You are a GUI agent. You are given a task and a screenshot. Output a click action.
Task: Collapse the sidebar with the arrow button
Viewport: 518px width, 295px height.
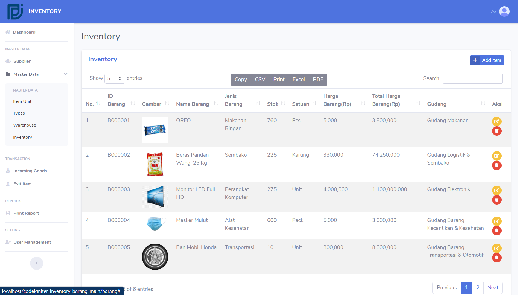click(x=37, y=263)
